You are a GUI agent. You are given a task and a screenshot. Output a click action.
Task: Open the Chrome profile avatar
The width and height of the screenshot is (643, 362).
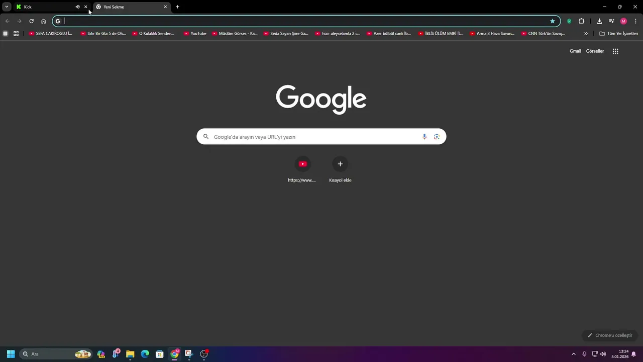[623, 21]
